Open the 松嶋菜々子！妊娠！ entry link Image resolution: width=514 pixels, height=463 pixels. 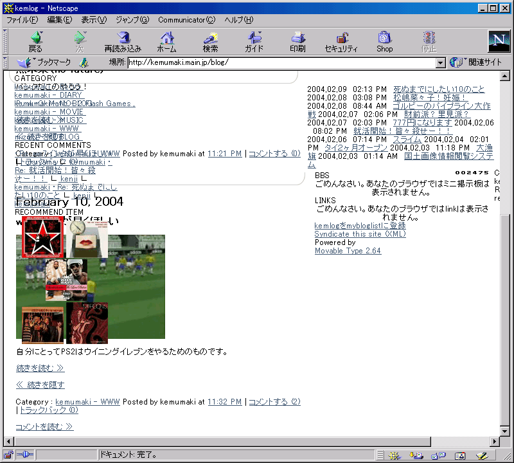point(430,98)
